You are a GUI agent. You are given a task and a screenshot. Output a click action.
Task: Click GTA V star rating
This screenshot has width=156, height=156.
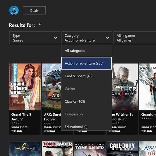point(17,123)
